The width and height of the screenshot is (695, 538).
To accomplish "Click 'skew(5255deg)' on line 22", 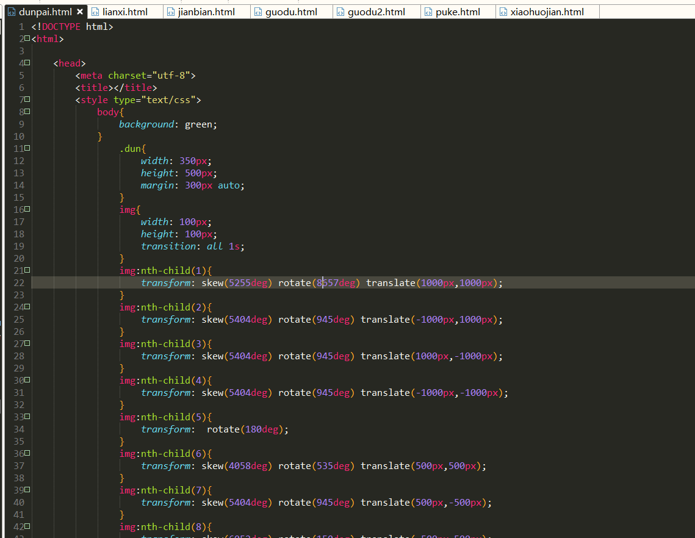I will pos(237,283).
